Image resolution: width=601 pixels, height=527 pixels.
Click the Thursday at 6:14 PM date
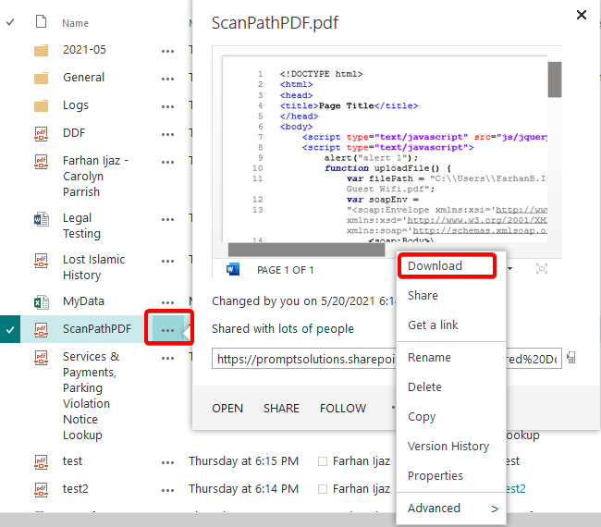(x=243, y=489)
